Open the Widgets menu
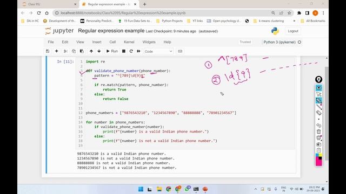346x194 pixels. [149, 42]
